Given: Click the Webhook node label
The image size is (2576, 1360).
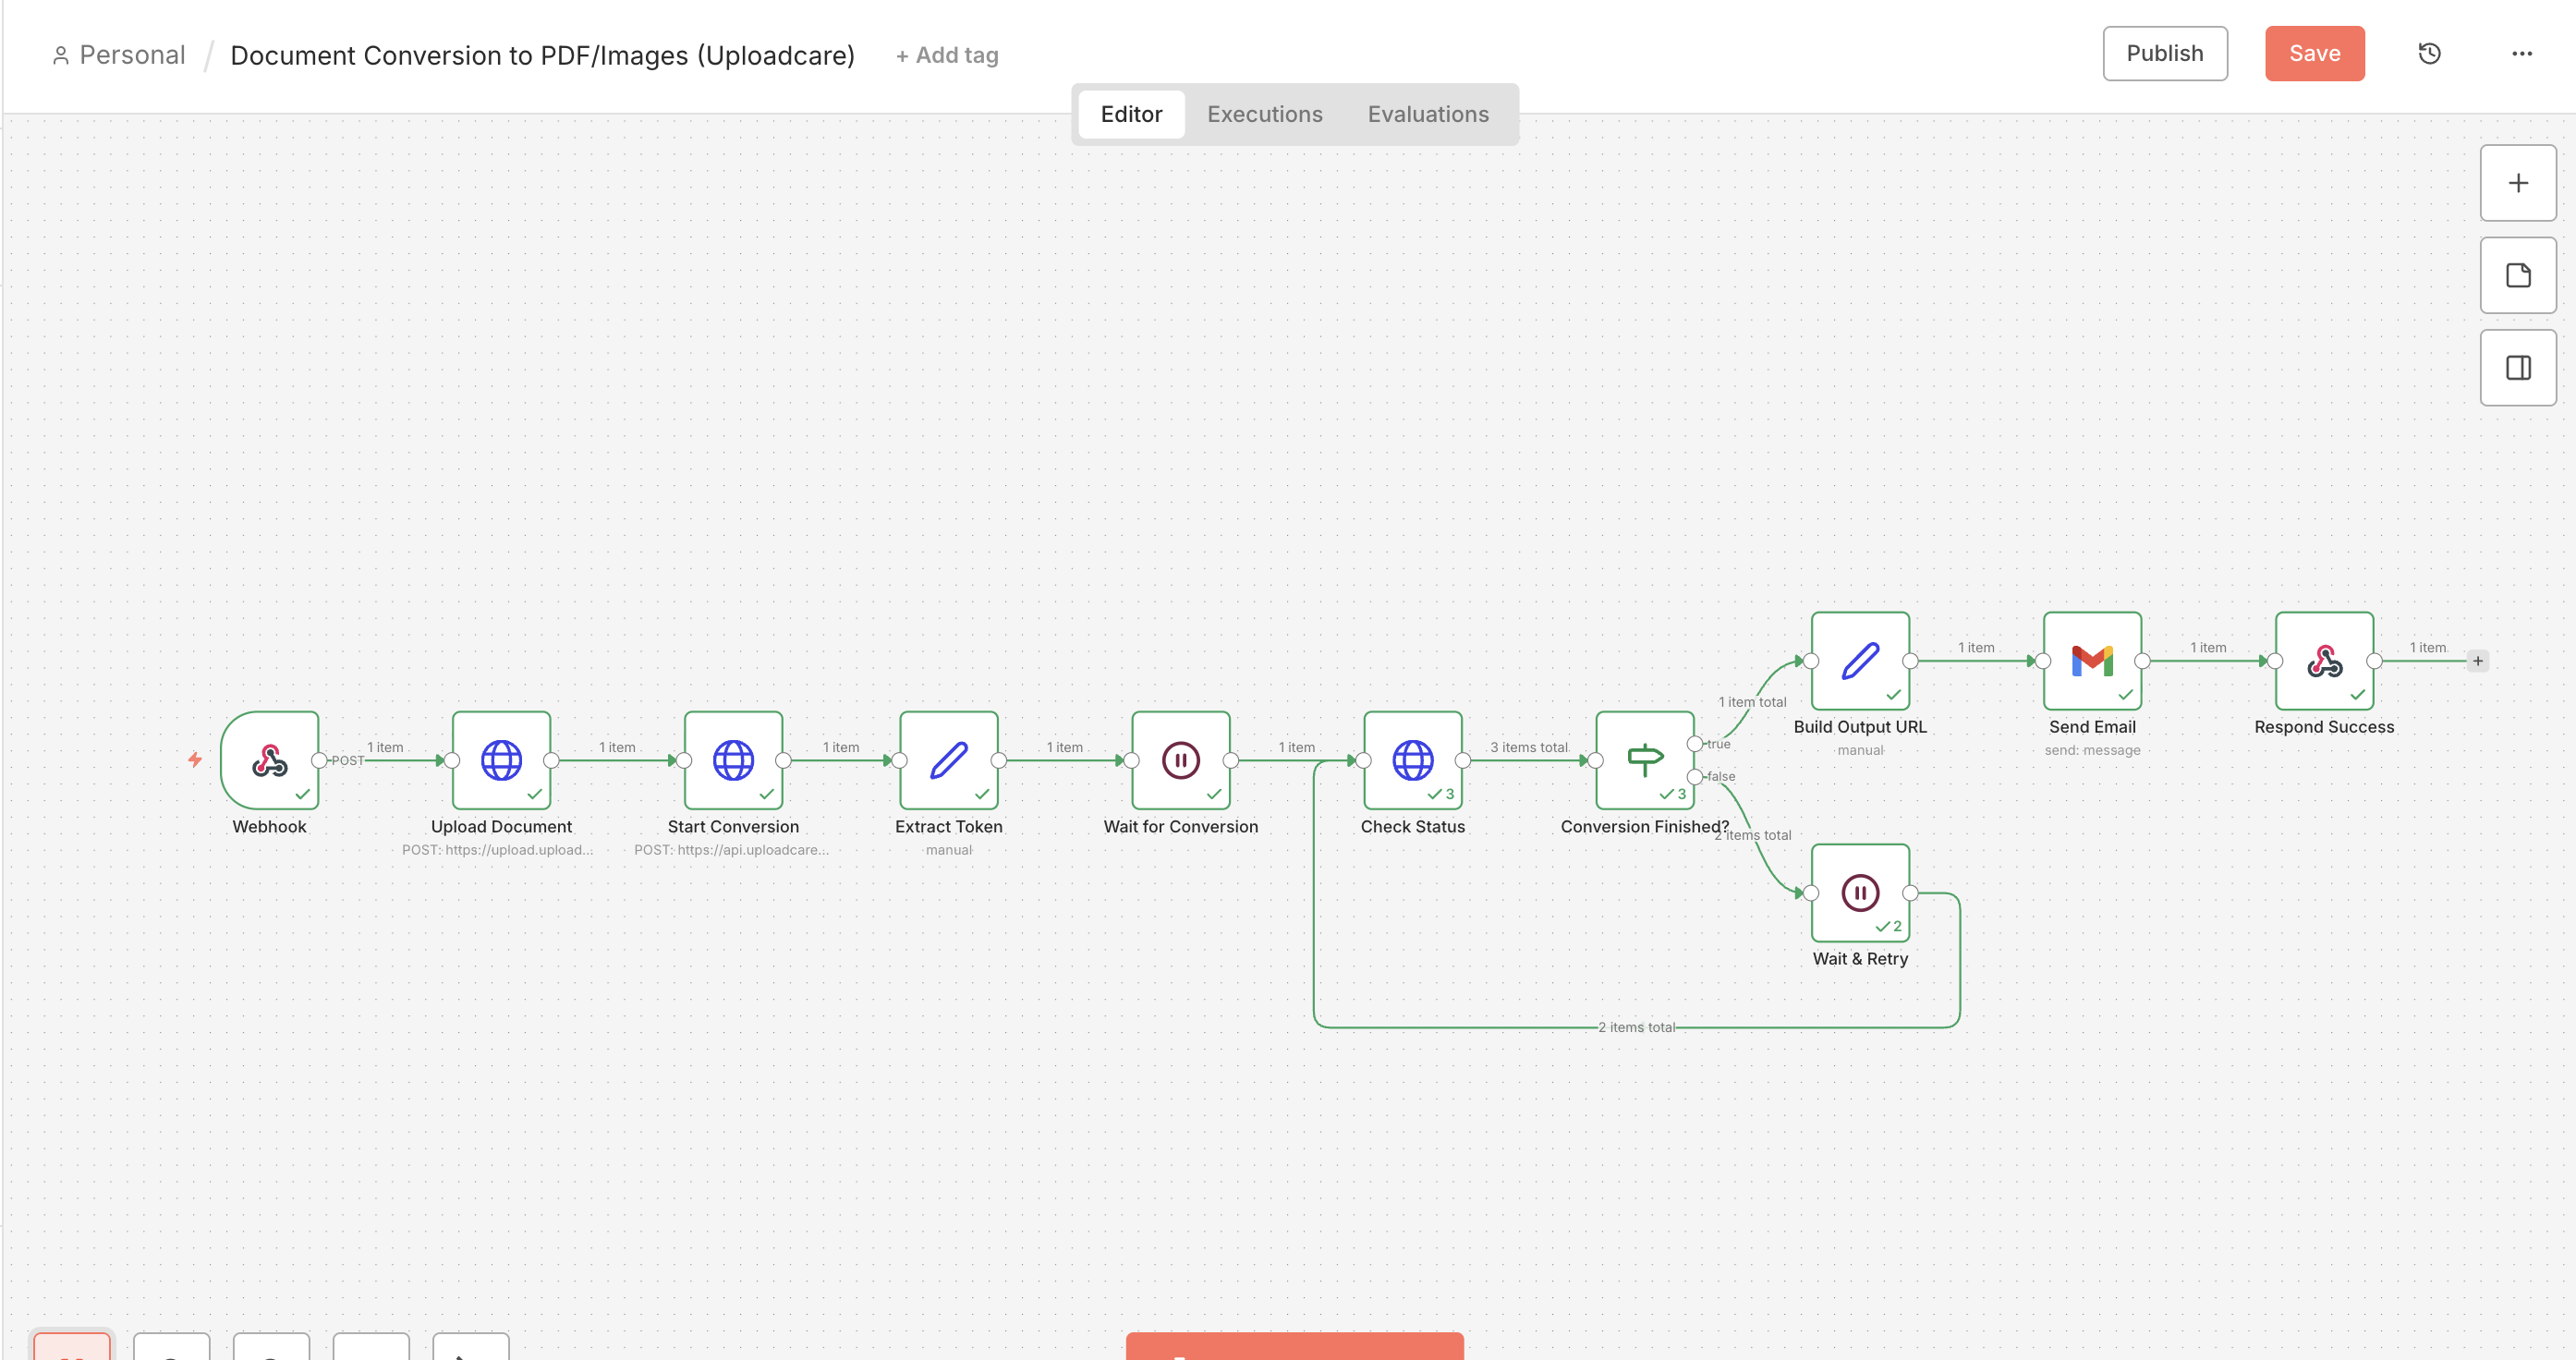Looking at the screenshot, I should pyautogui.click(x=269, y=827).
